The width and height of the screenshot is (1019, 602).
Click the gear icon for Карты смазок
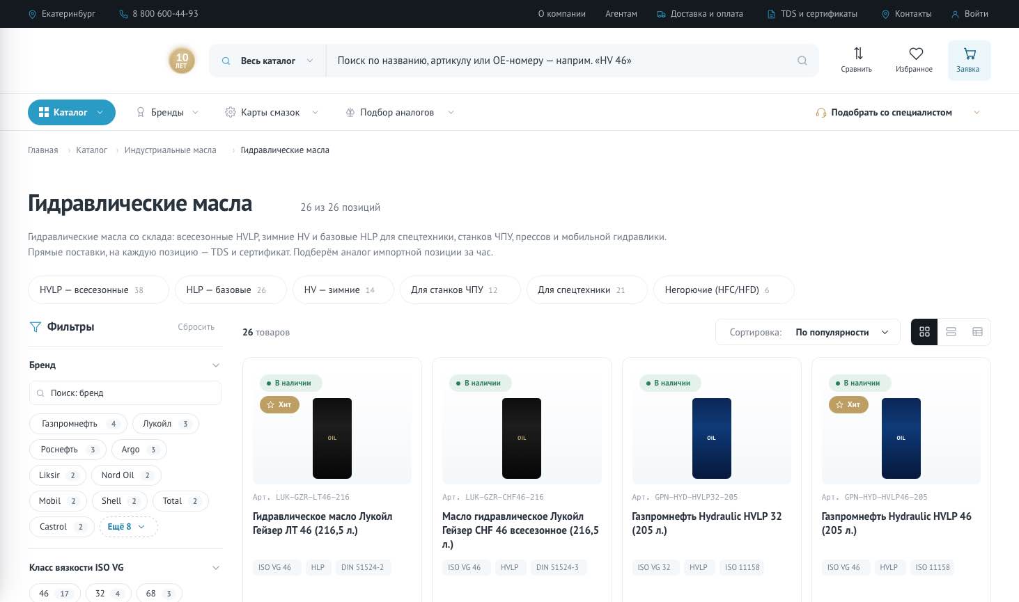pos(231,112)
